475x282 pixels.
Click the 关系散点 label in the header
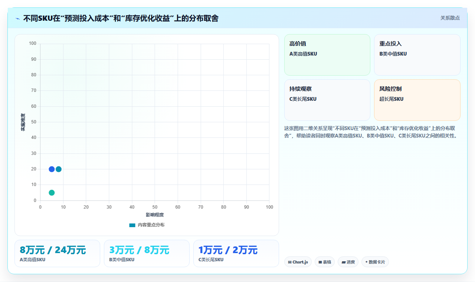tap(450, 18)
